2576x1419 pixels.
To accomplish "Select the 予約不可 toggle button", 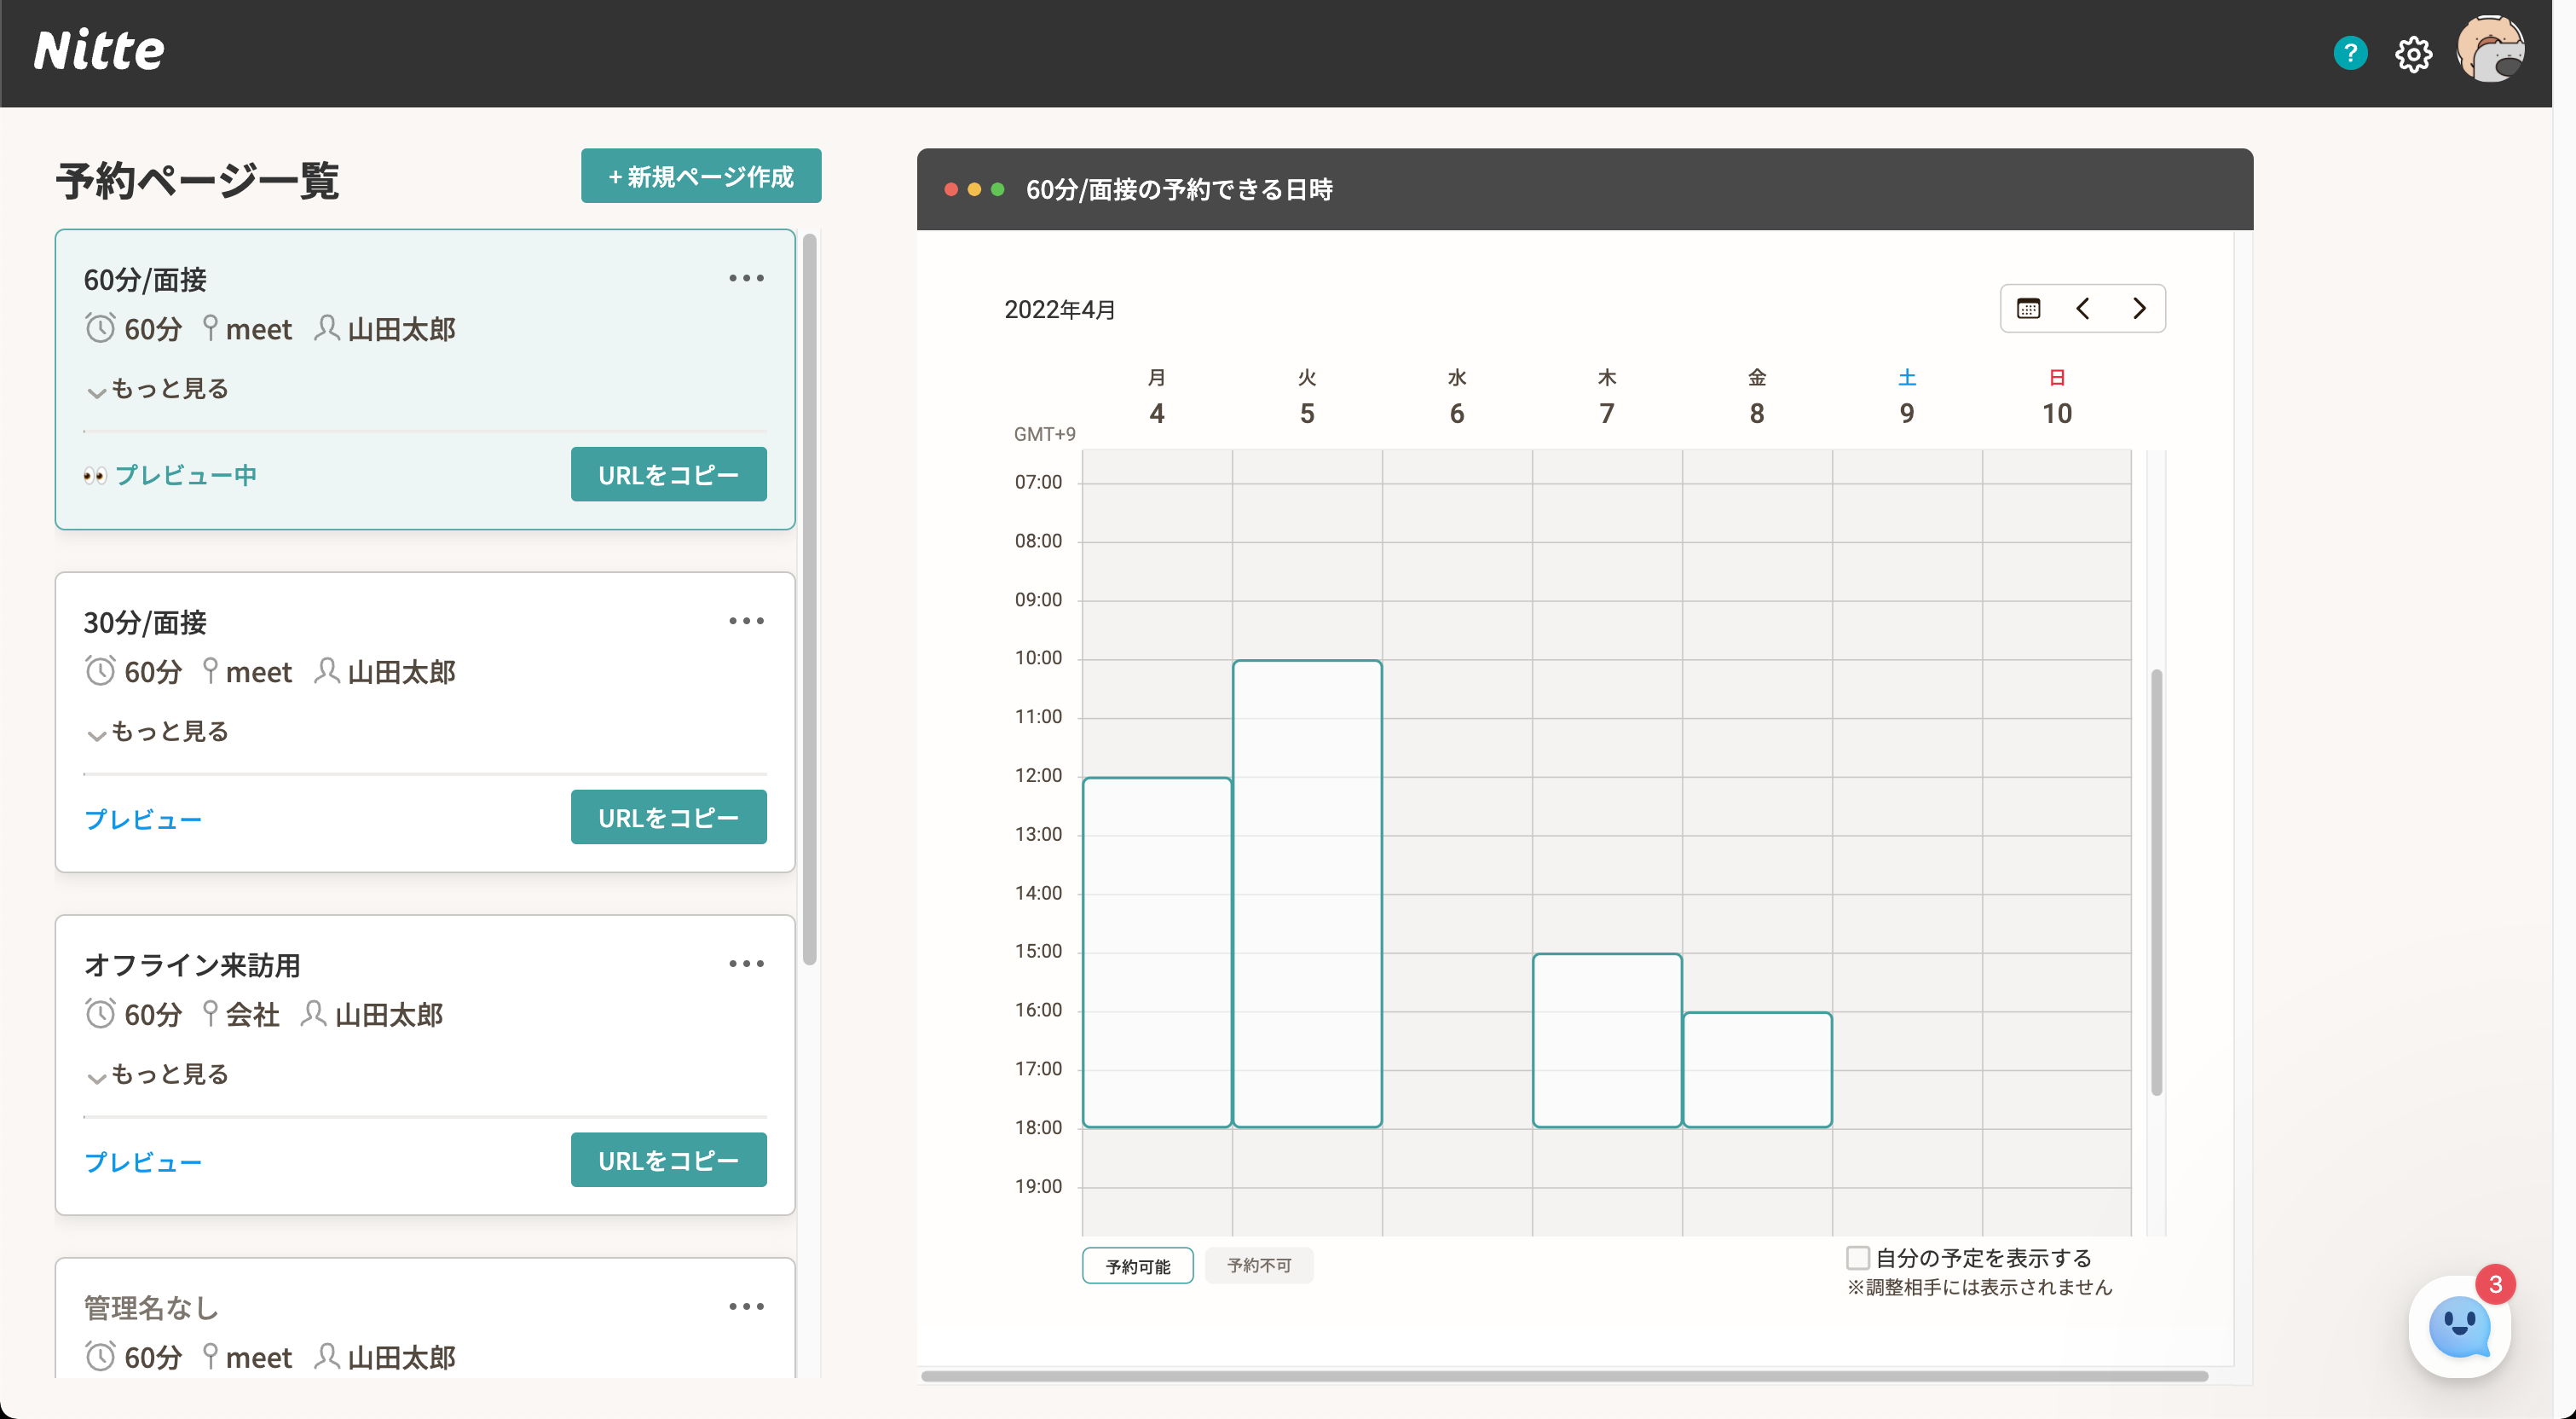I will [1258, 1266].
